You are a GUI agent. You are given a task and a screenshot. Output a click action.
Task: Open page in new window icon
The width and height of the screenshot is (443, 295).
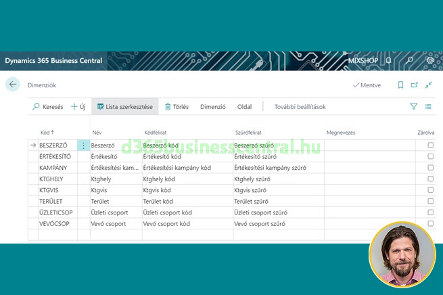click(415, 85)
